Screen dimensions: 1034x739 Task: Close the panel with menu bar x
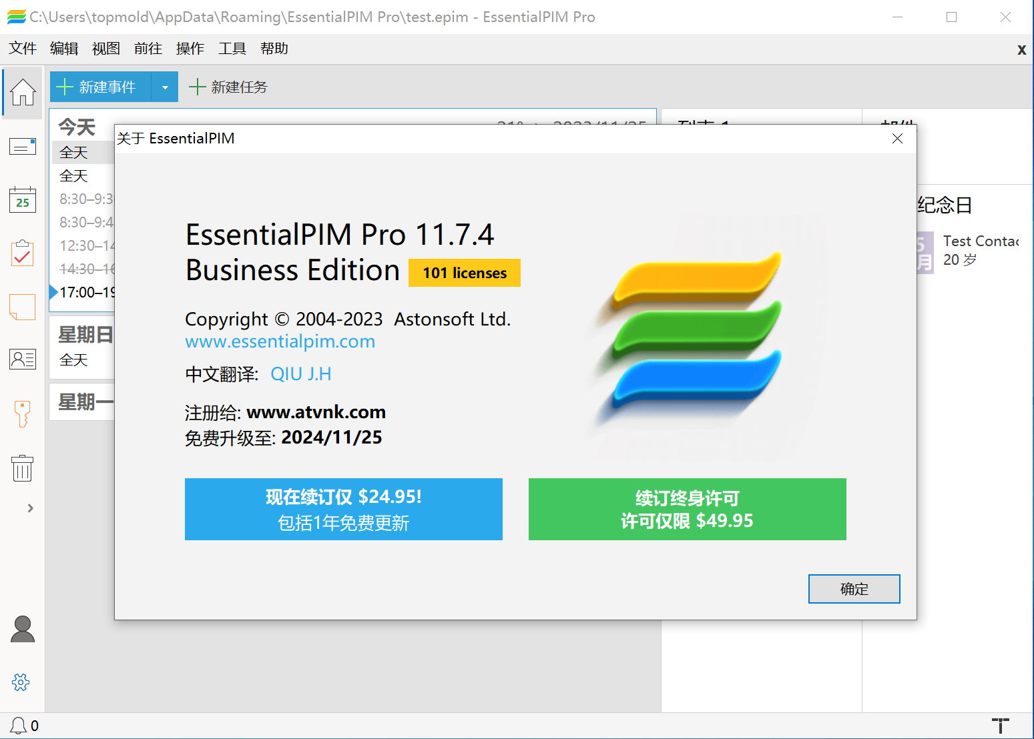[x=1021, y=49]
